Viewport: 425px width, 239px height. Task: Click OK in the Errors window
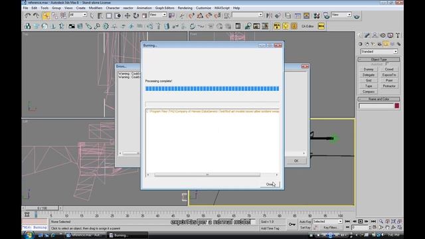click(296, 161)
